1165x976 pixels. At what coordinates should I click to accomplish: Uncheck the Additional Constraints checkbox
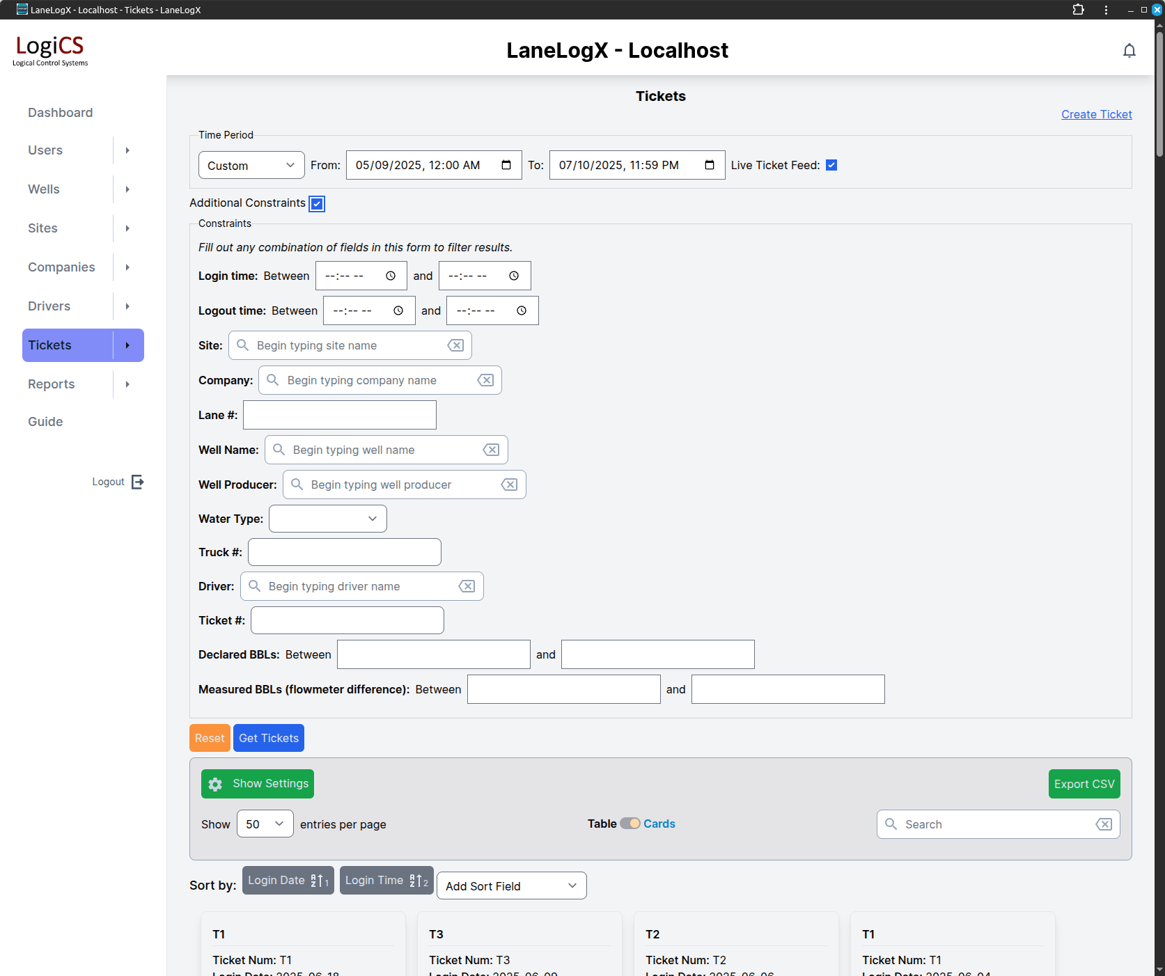(x=317, y=203)
